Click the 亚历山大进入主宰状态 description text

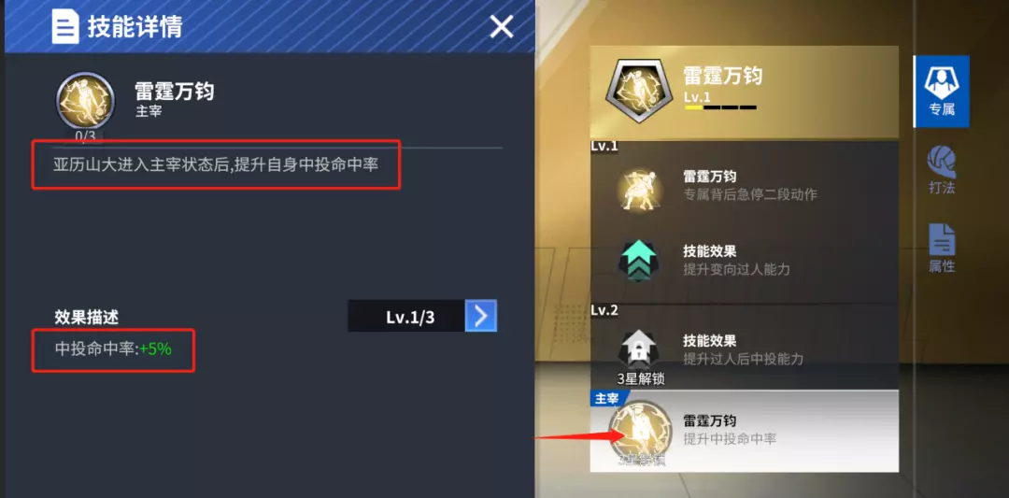tap(216, 164)
